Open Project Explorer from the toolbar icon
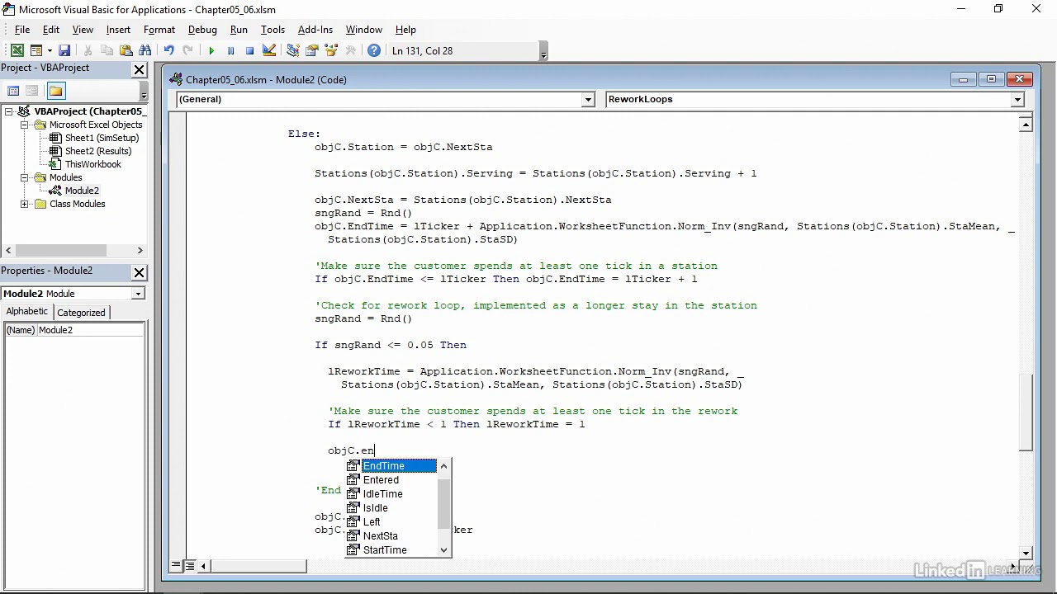This screenshot has height=594, width=1057. pos(292,50)
